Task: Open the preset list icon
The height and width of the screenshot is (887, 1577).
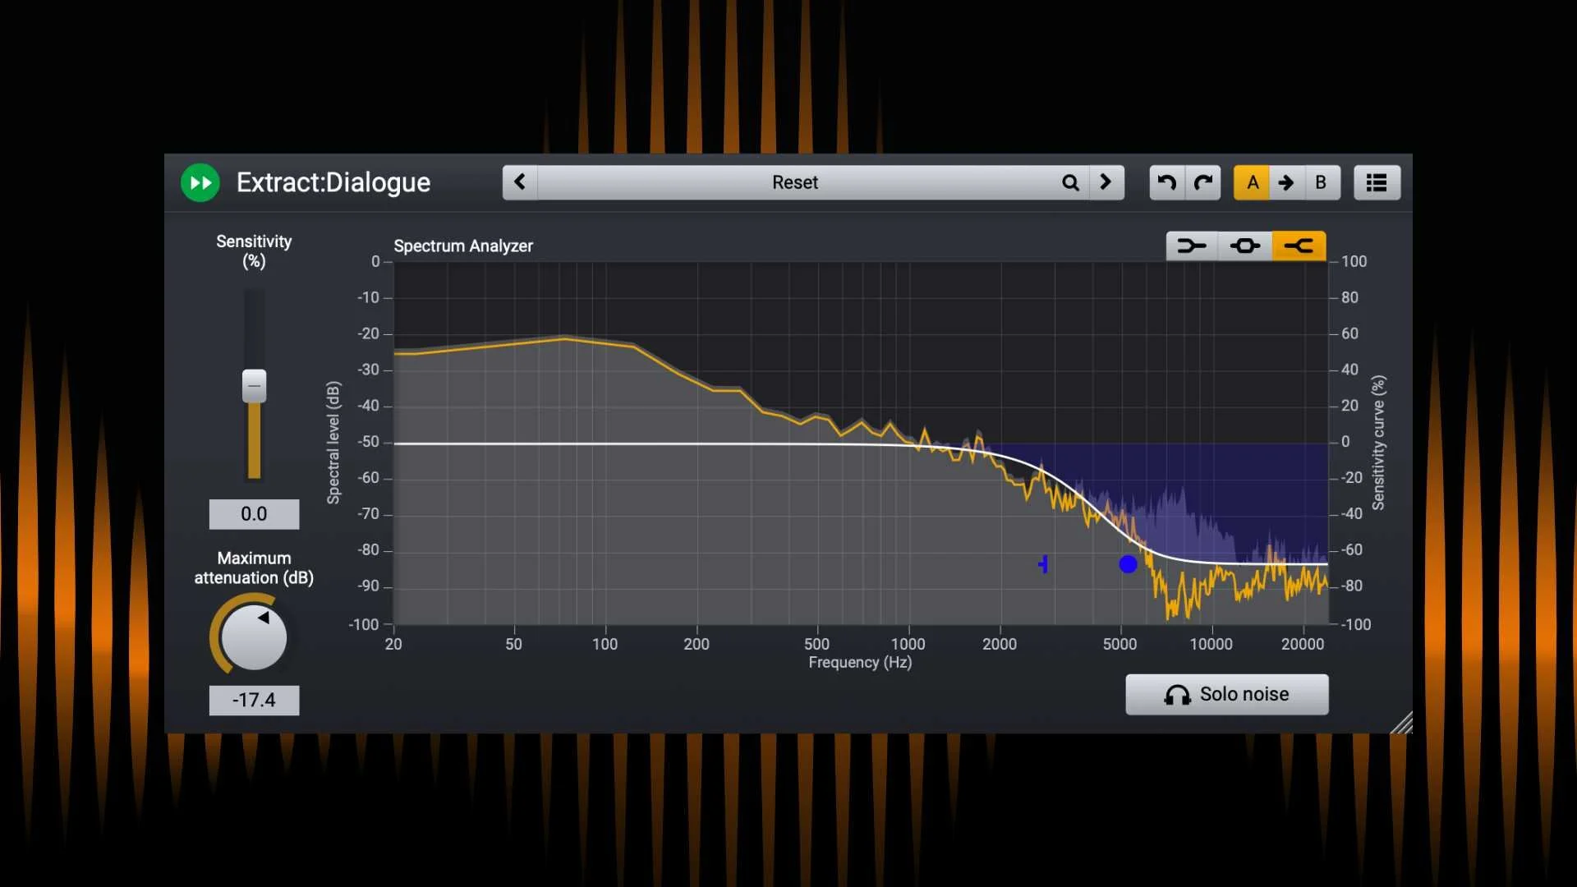Action: [1377, 182]
